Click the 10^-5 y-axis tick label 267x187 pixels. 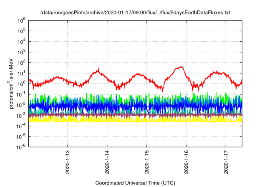point(21,136)
